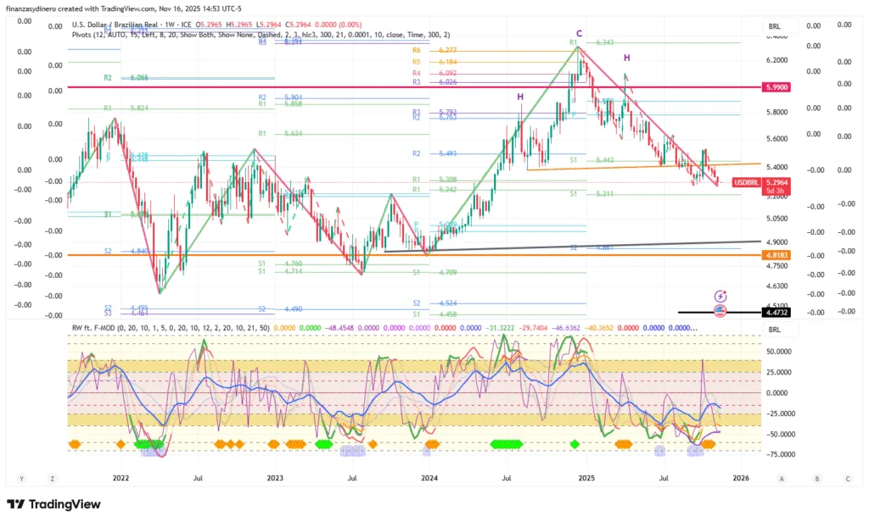The height and width of the screenshot is (522, 869).
Task: Click the U.S. Dollar / Brazilian Real symbol title
Action: click(x=119, y=26)
